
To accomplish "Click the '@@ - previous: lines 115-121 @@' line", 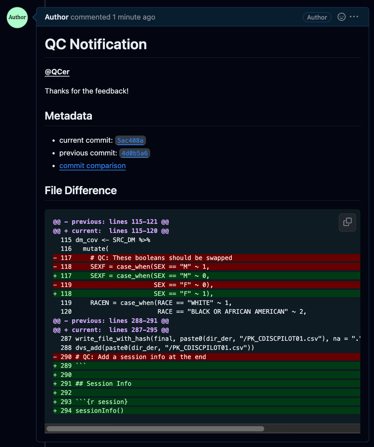I will pos(111,222).
